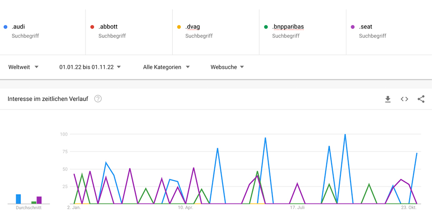This screenshot has width=432, height=219.
Task: Click the Durchschnitt label
Action: 29,208
